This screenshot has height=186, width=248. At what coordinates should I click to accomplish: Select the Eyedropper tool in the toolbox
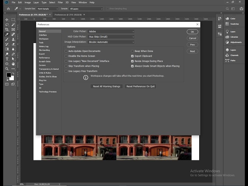[x=7, y=34]
